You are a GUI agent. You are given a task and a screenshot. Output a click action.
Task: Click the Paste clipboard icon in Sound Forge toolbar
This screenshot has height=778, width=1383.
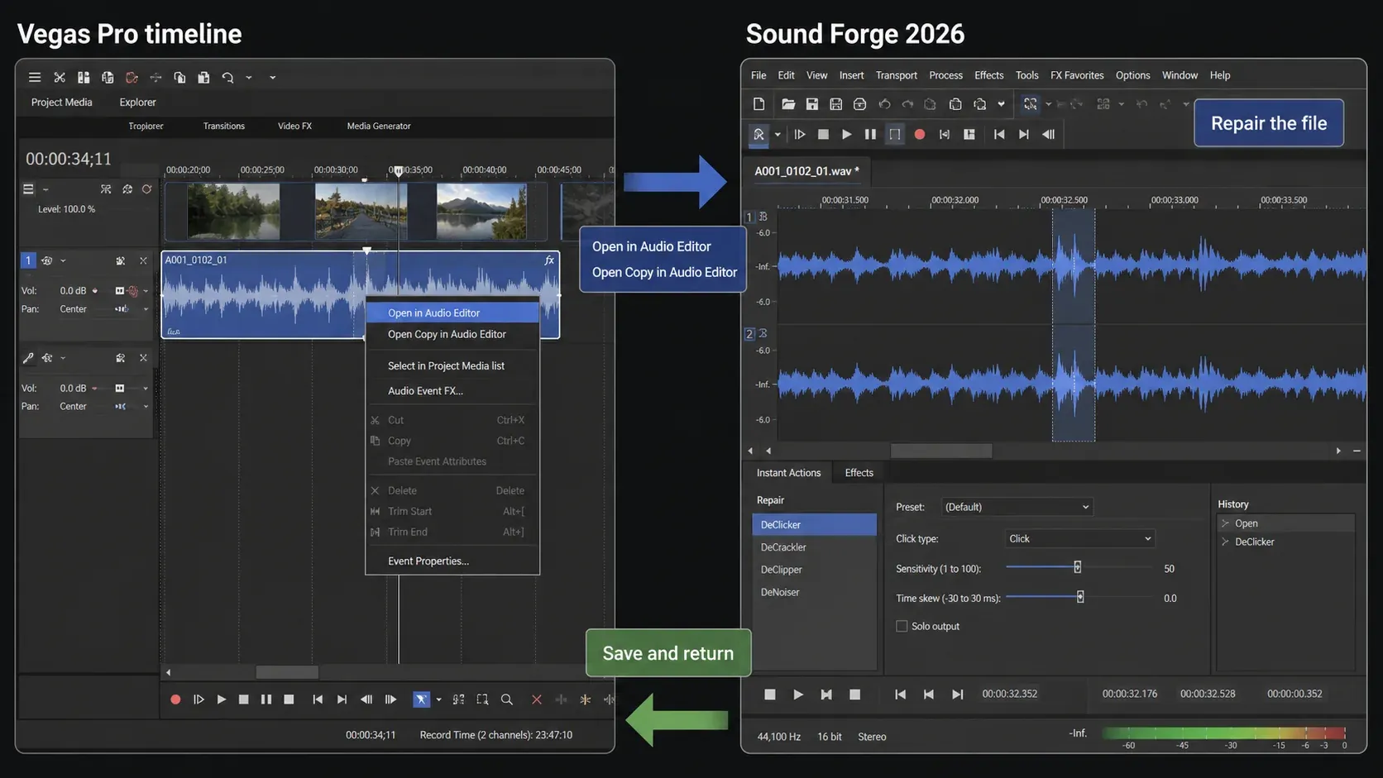click(955, 104)
